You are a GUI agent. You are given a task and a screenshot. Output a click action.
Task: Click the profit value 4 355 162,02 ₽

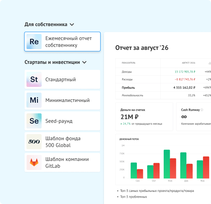click(x=185, y=88)
